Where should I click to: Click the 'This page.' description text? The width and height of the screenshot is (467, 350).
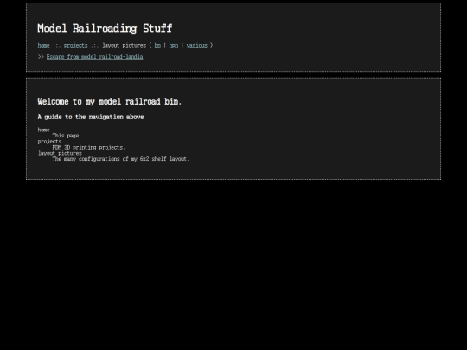click(x=67, y=136)
